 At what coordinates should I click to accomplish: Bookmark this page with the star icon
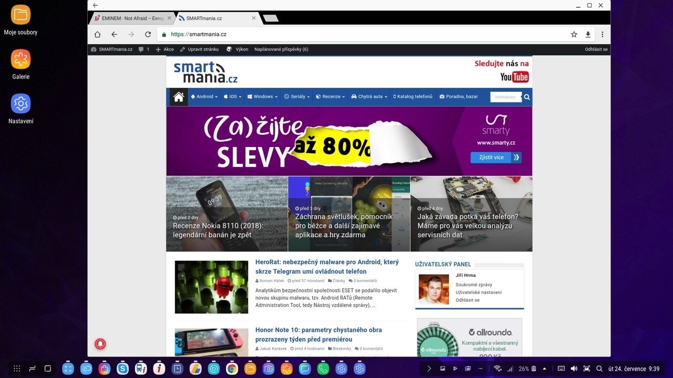pos(574,34)
